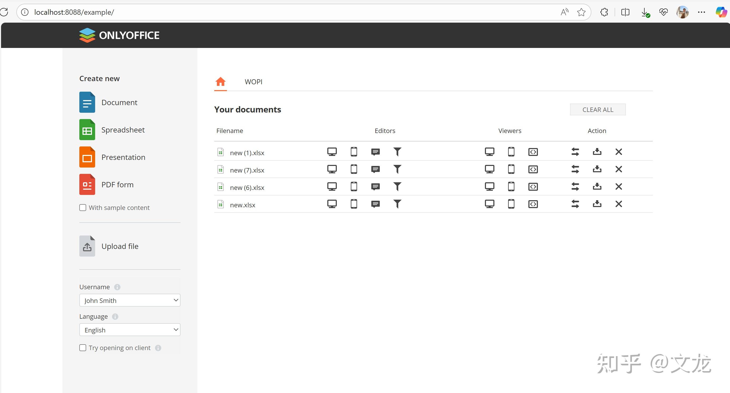Viewport: 730px width, 393px height.
Task: Open new (6).xlsx in comment mode
Action: click(375, 186)
